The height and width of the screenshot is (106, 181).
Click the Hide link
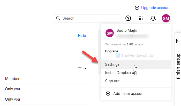tap(82, 36)
